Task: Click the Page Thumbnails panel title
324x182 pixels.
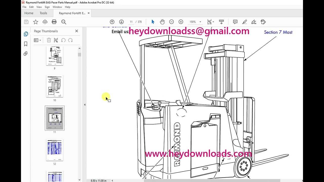Action: [x=46, y=31]
